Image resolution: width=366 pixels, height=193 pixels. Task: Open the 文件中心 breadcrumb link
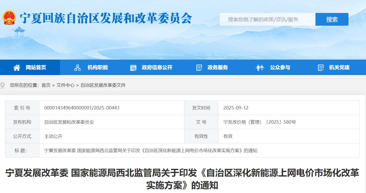click(x=66, y=85)
